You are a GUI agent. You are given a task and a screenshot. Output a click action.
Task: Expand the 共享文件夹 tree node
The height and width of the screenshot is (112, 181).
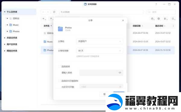point(5,38)
